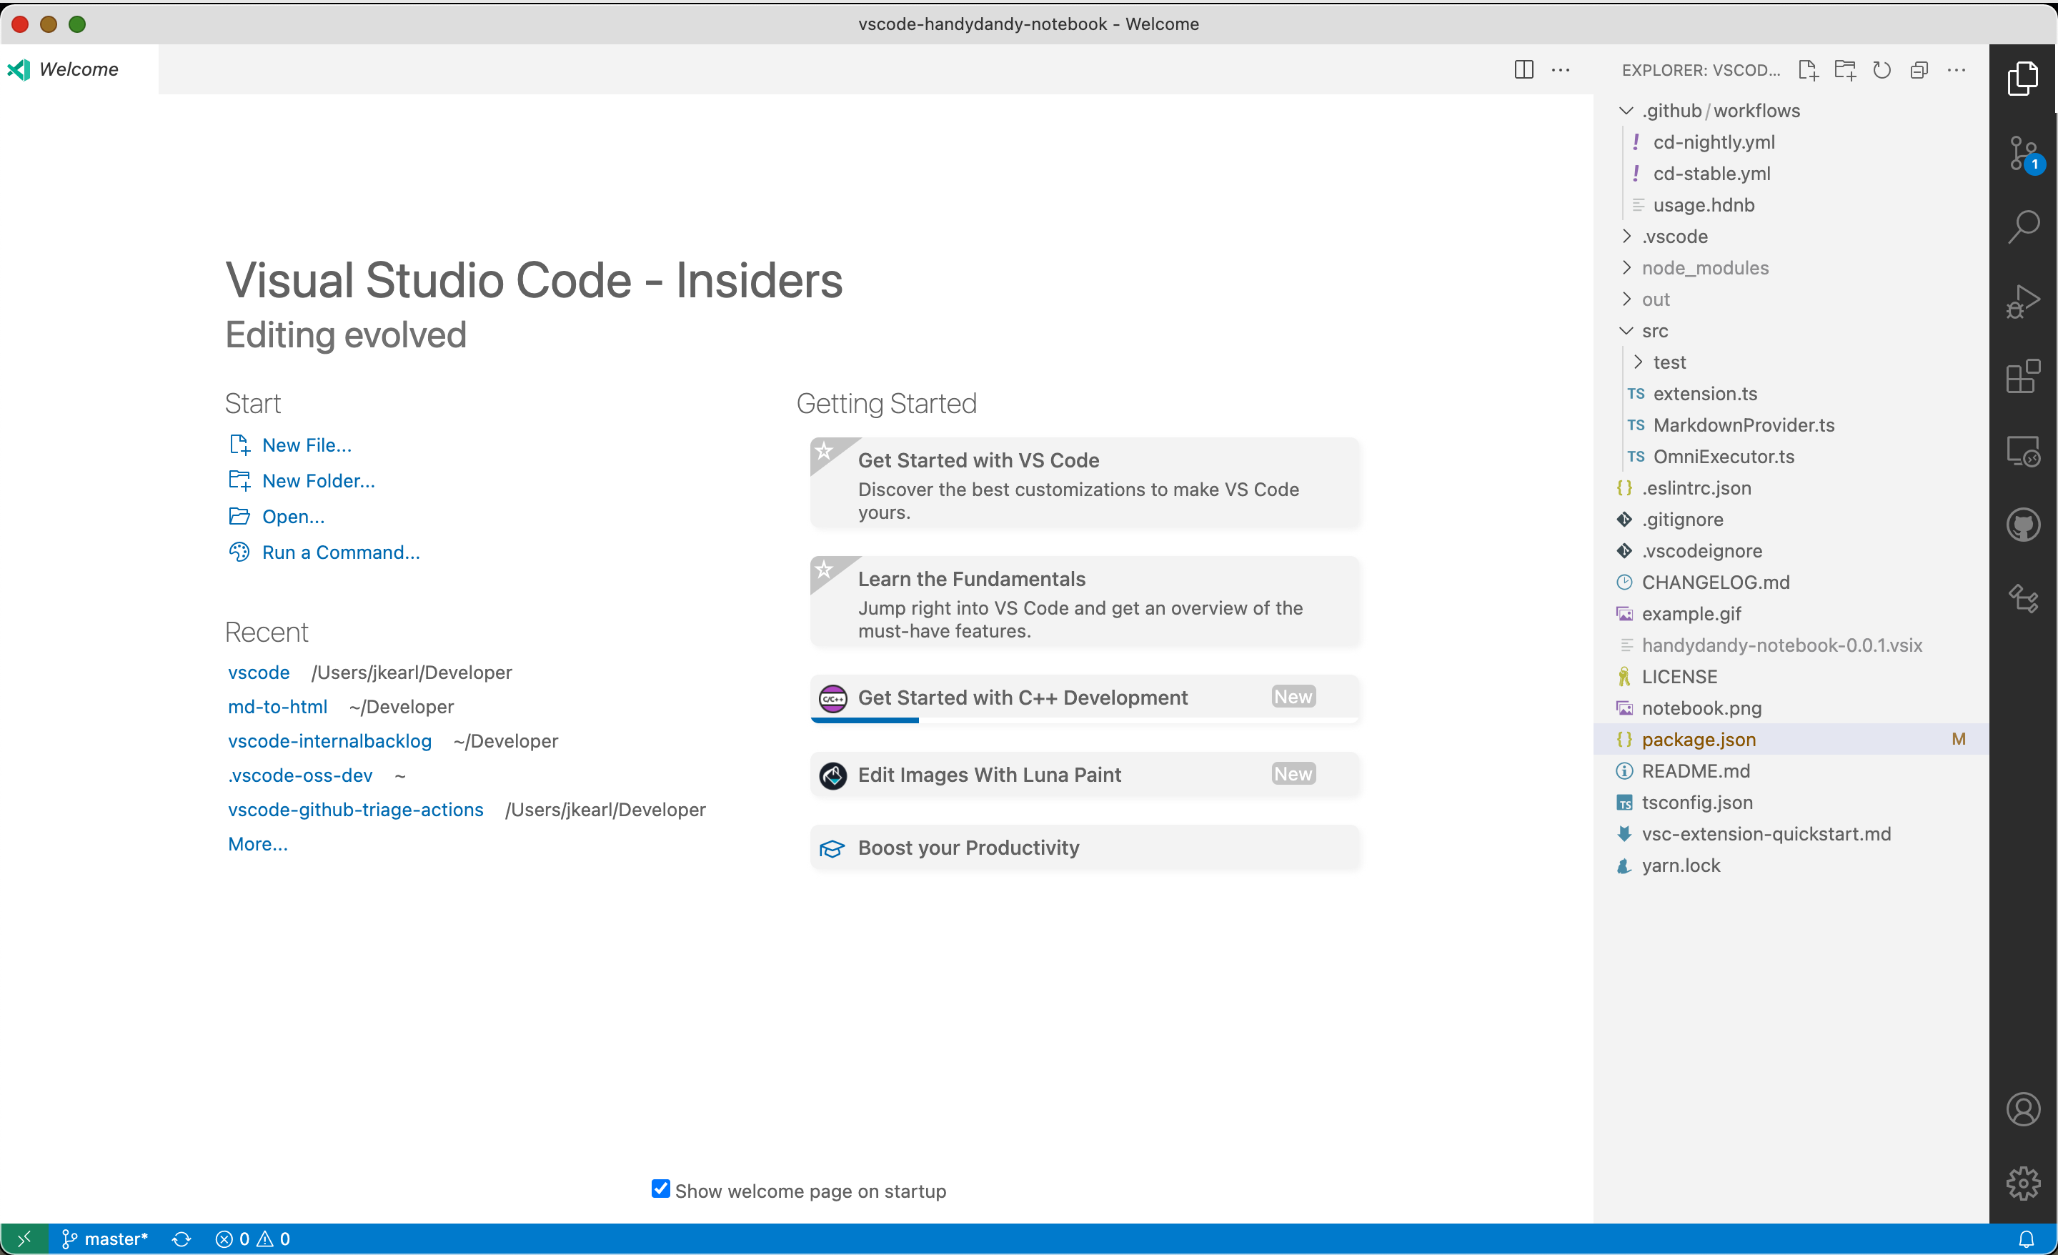
Task: Open the Source Control view
Action: click(x=2023, y=154)
